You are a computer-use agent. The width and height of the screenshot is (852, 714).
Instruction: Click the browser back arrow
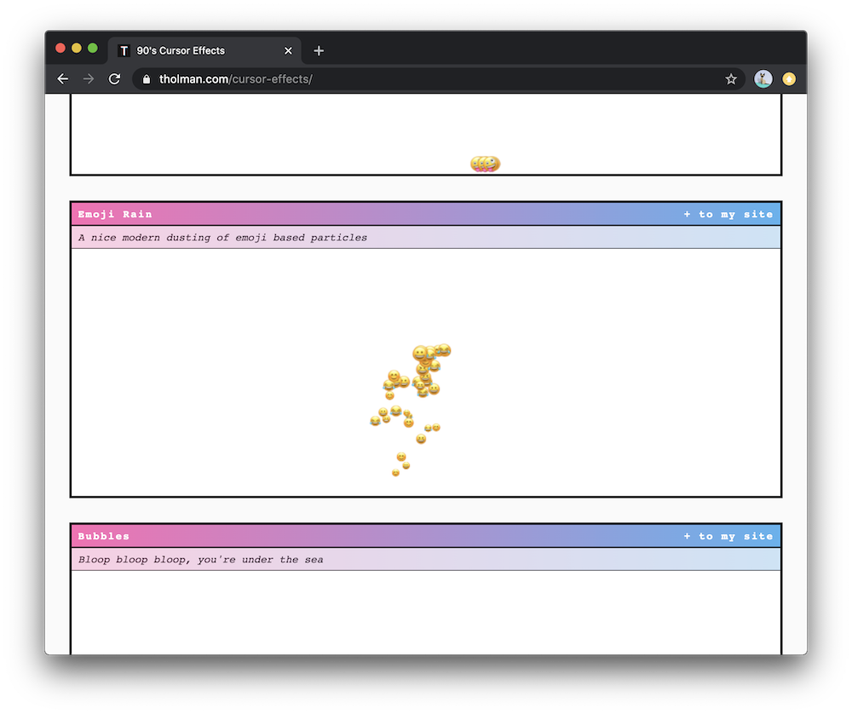tap(62, 78)
